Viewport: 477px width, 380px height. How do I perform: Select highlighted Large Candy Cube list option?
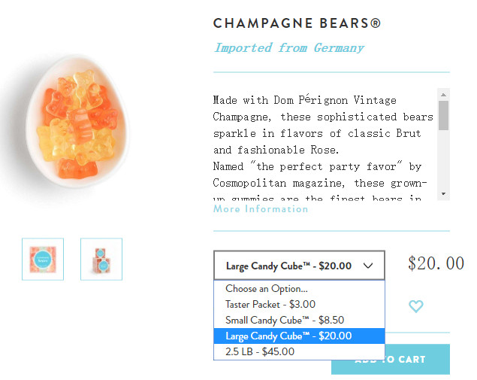pos(288,336)
